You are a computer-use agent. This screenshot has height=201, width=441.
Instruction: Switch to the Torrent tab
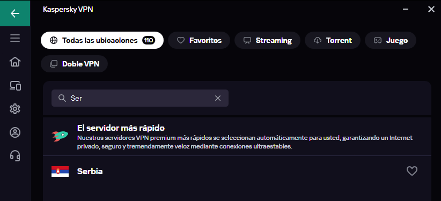point(333,40)
